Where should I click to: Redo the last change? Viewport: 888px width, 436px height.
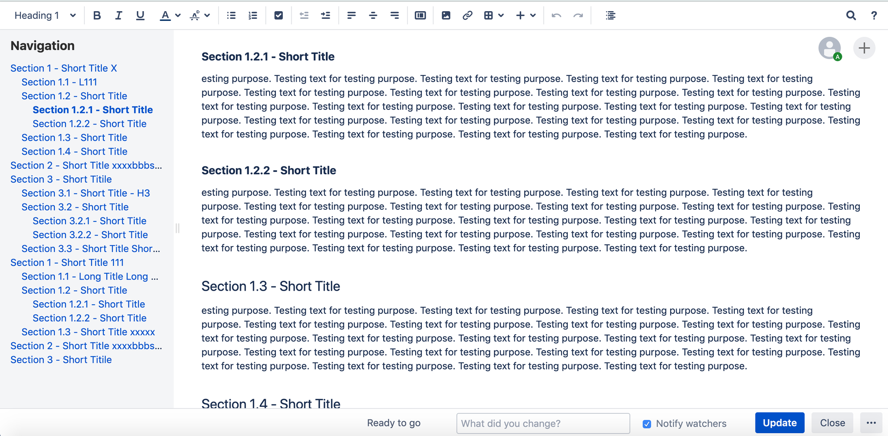tap(578, 16)
